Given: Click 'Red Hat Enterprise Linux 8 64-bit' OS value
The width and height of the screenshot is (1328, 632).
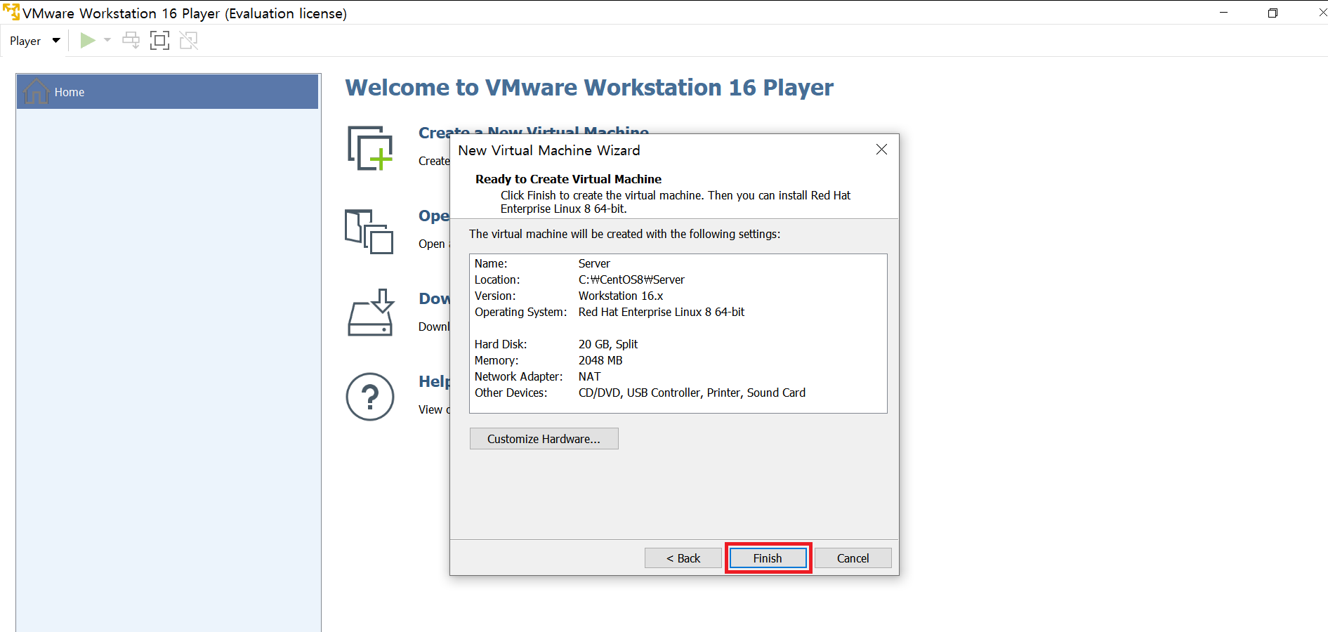Looking at the screenshot, I should 662,312.
